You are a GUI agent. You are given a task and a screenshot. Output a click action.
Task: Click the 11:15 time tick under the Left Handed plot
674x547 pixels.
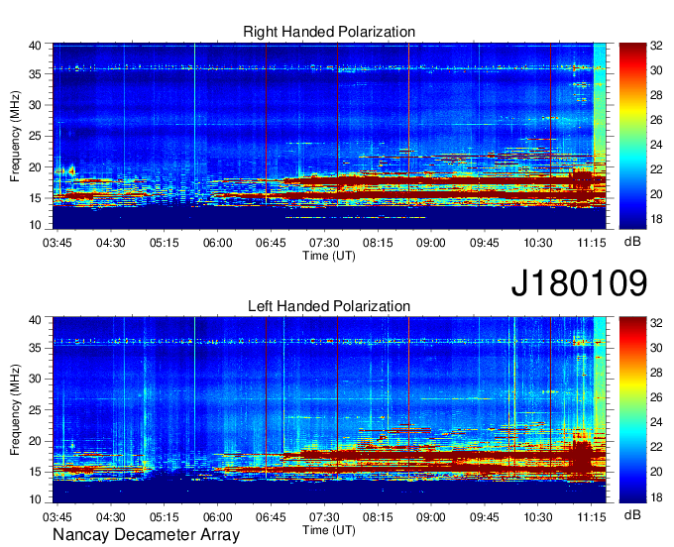[x=592, y=517]
